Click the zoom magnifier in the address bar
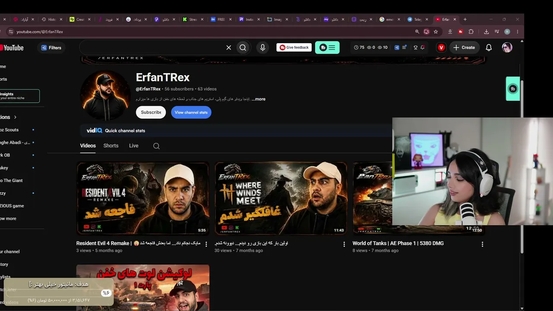The width and height of the screenshot is (553, 311). coord(417,32)
